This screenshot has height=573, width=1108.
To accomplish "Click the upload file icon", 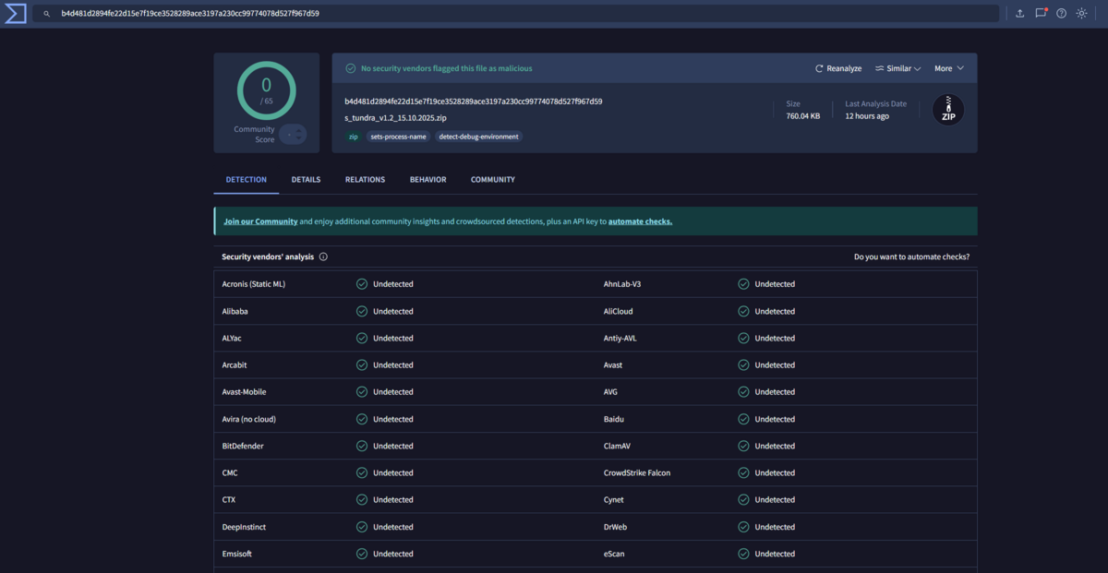I will tap(1019, 14).
